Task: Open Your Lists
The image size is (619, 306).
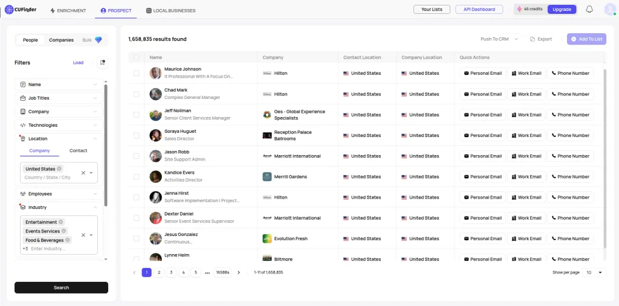Action: (x=432, y=10)
